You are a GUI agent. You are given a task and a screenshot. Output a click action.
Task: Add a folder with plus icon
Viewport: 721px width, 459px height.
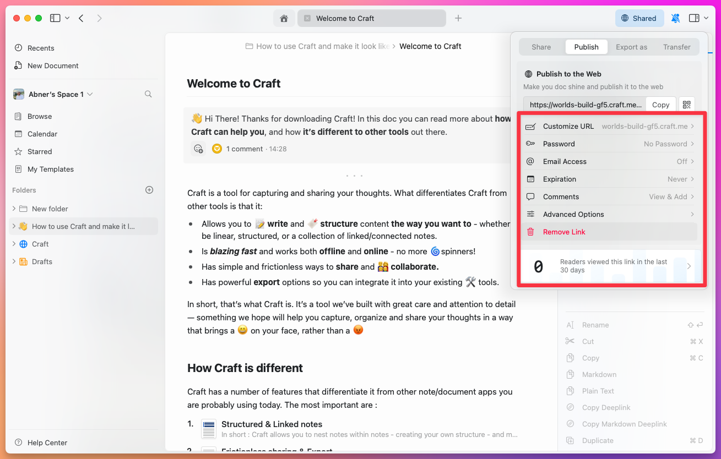(149, 190)
